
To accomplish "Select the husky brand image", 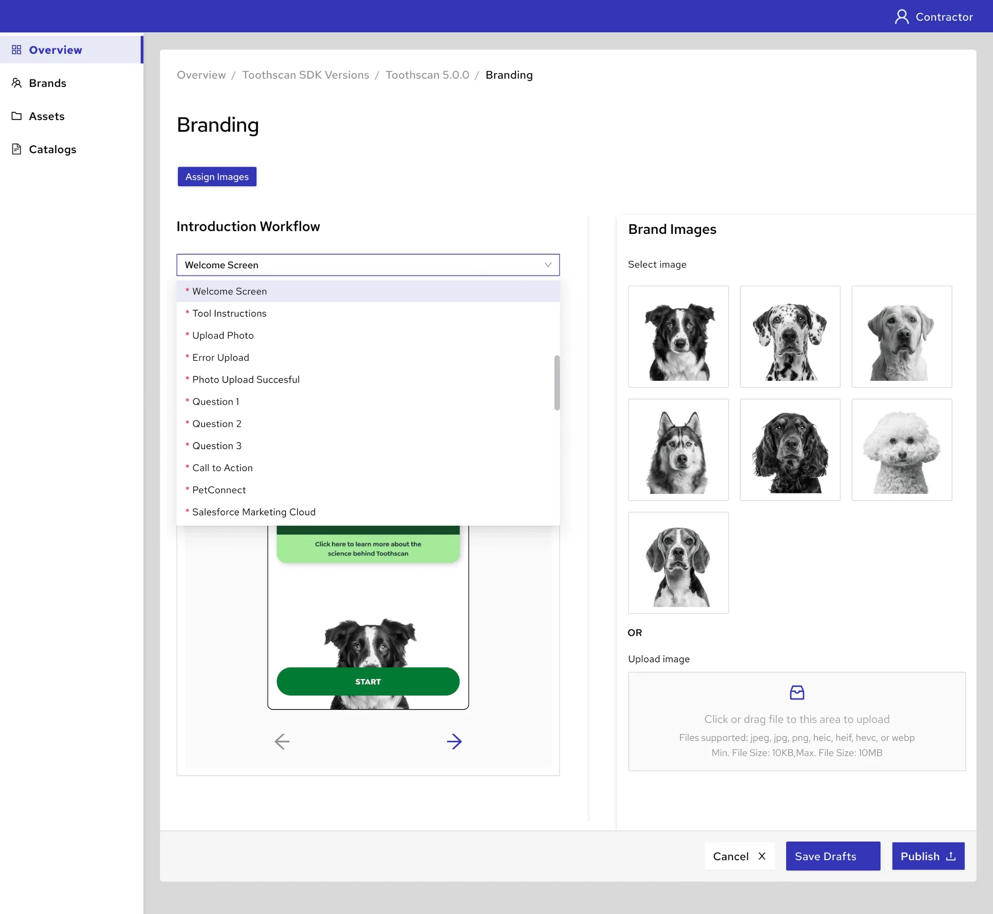I will pos(678,450).
